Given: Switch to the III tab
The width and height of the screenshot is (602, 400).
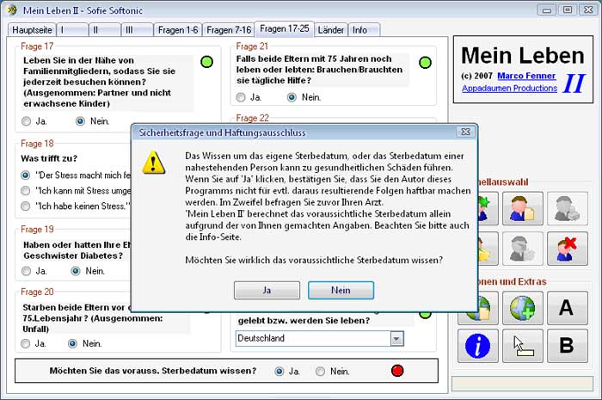Looking at the screenshot, I should 137,30.
